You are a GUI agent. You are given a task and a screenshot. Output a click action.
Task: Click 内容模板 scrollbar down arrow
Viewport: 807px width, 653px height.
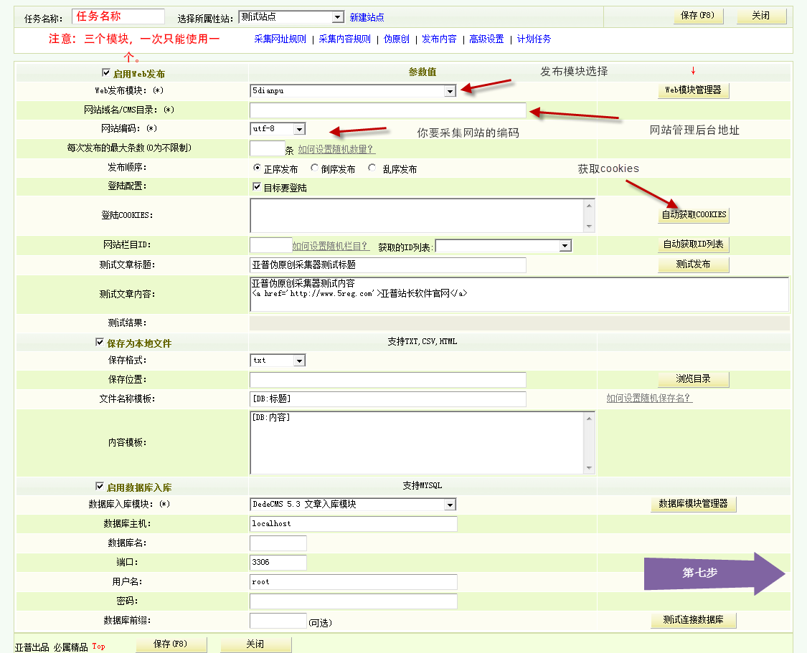pos(590,468)
